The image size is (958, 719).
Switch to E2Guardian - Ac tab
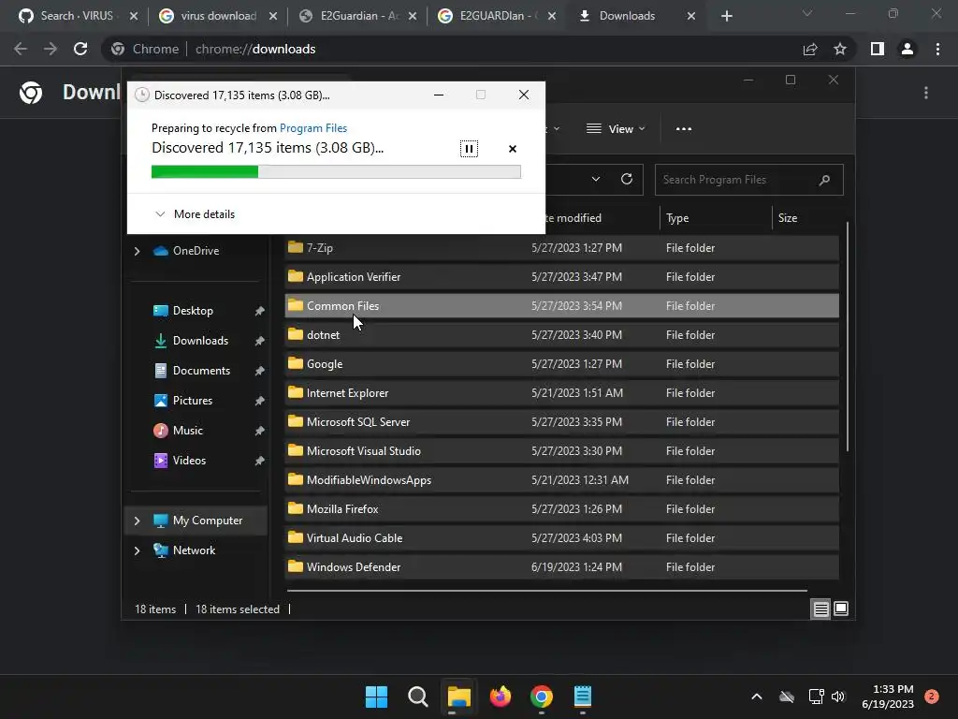click(x=357, y=16)
